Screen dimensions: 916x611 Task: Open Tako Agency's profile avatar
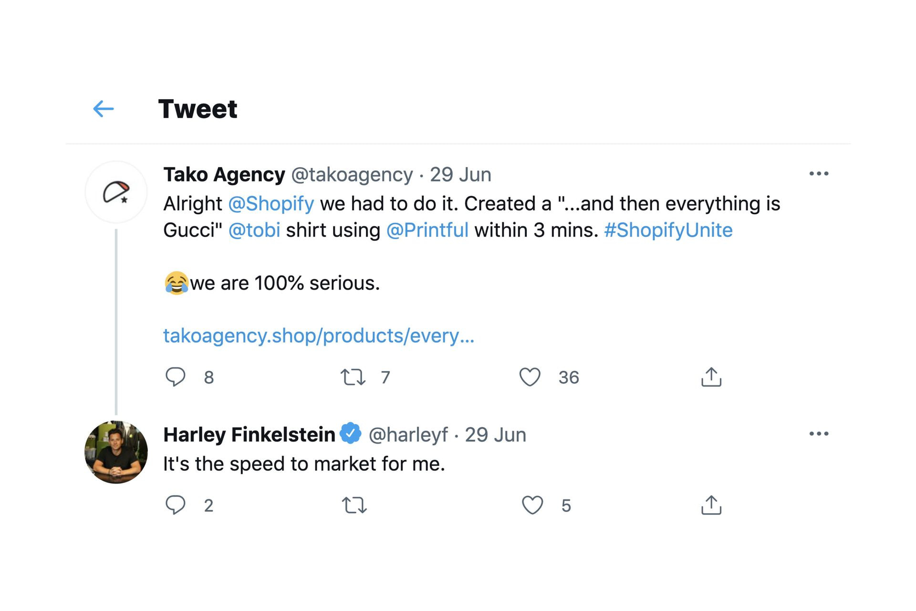tap(116, 192)
